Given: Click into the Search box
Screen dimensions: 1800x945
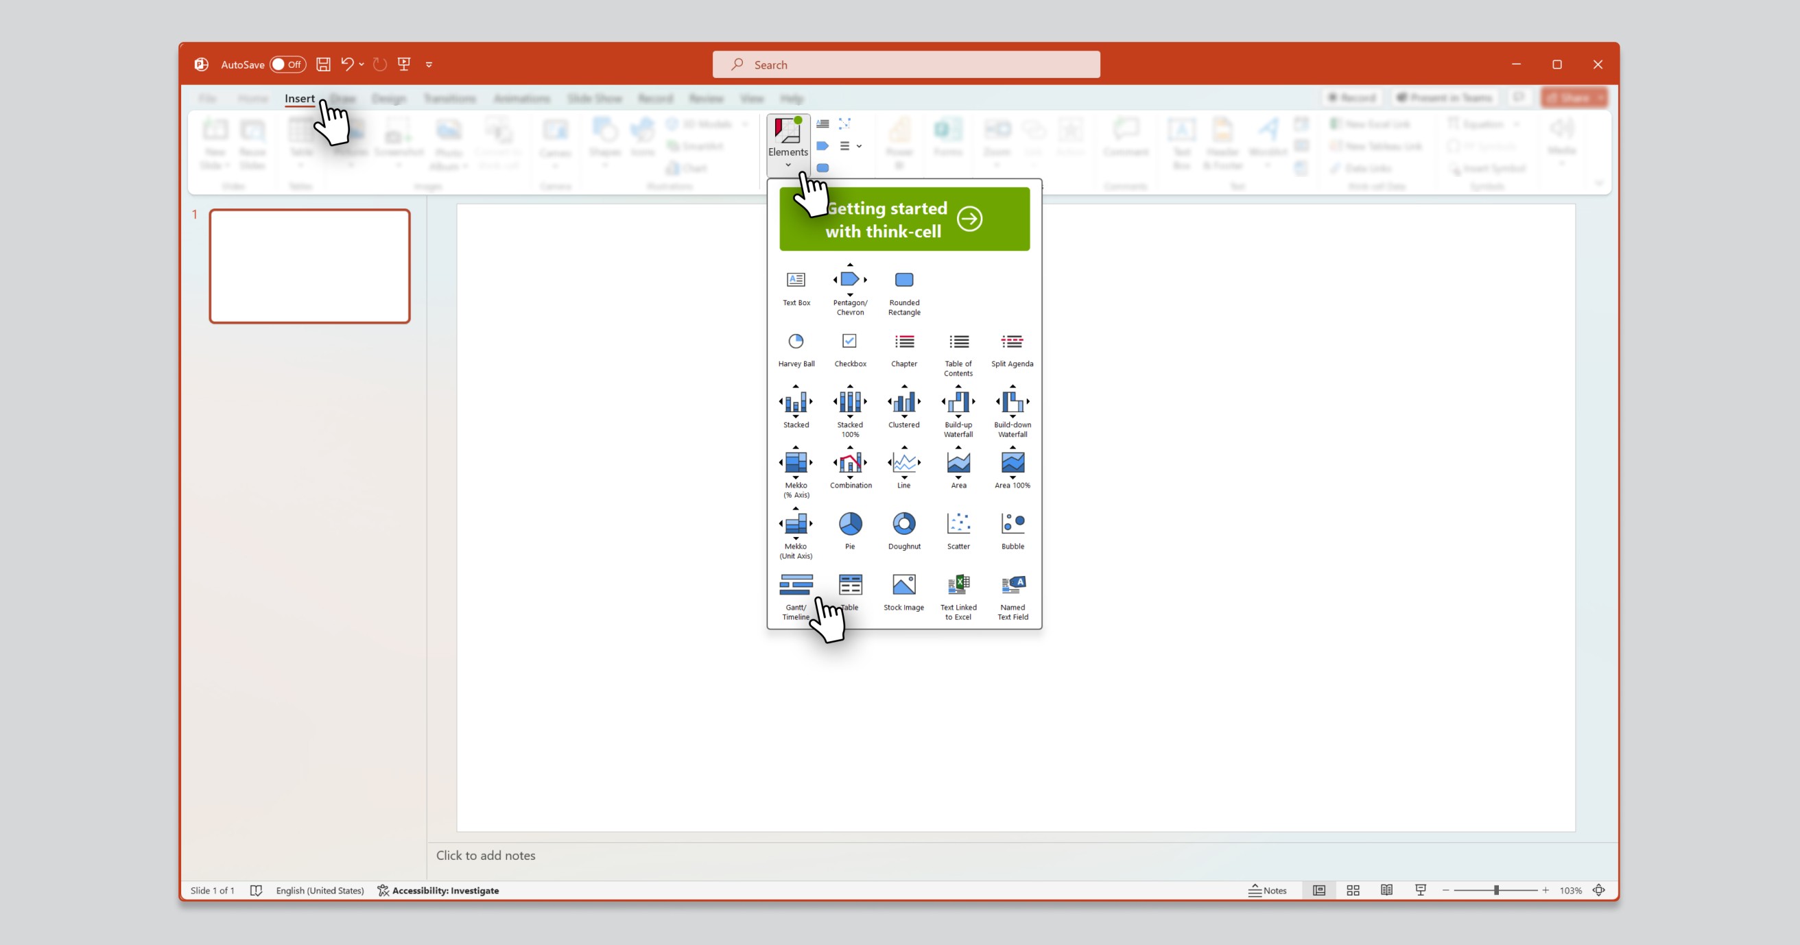Looking at the screenshot, I should pos(905,64).
